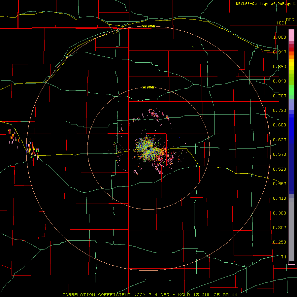297x297 pixels.
Task: Select the 0.307 color scale value
Action: (x=280, y=227)
